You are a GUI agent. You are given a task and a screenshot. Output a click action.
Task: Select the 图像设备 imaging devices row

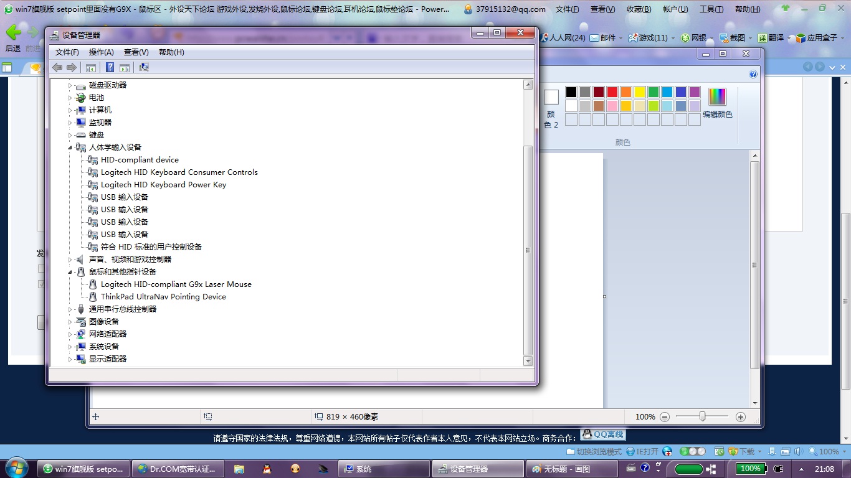pos(103,322)
